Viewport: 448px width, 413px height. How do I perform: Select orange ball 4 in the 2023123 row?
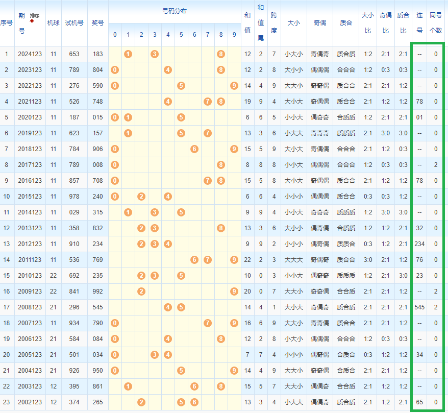[x=168, y=70]
